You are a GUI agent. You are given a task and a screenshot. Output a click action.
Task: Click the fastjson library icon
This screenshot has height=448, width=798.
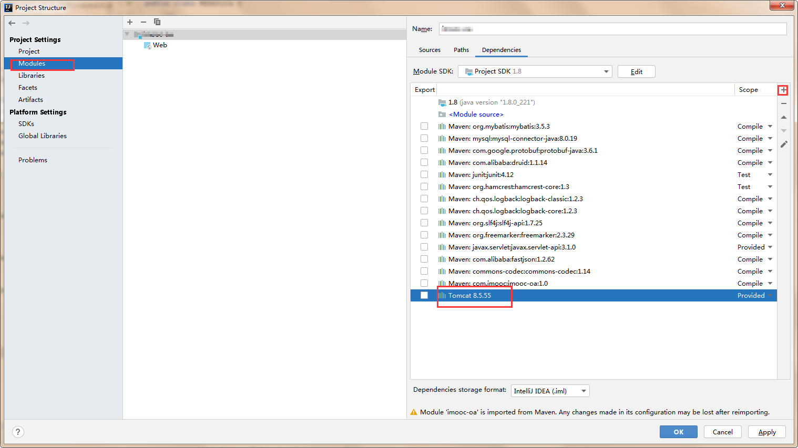point(442,259)
